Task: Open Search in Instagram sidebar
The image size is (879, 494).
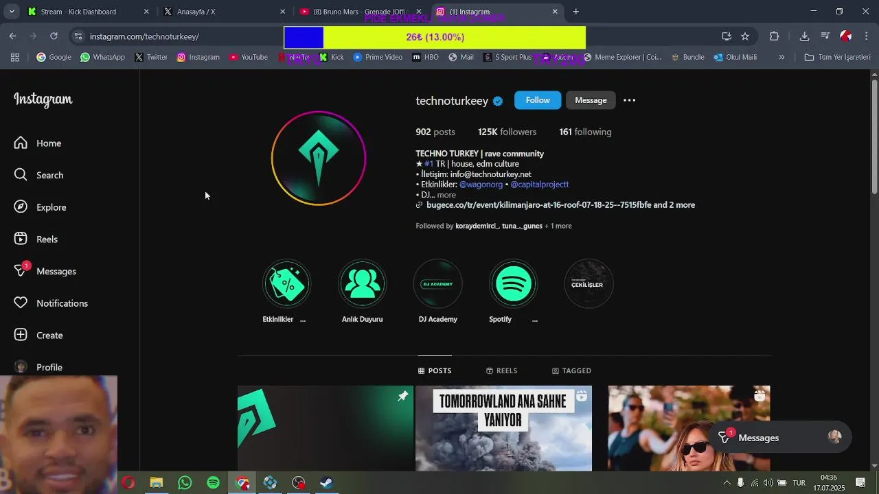Action: 40,175
